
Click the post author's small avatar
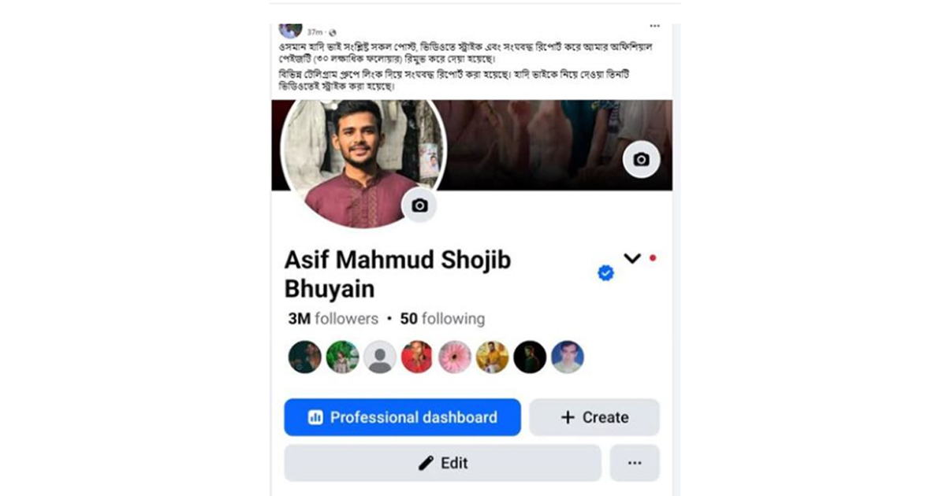(x=290, y=30)
